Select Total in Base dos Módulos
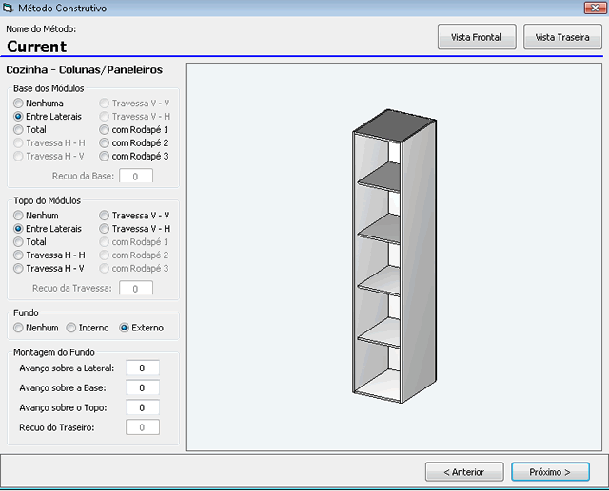Image resolution: width=609 pixels, height=491 pixels. point(29,130)
